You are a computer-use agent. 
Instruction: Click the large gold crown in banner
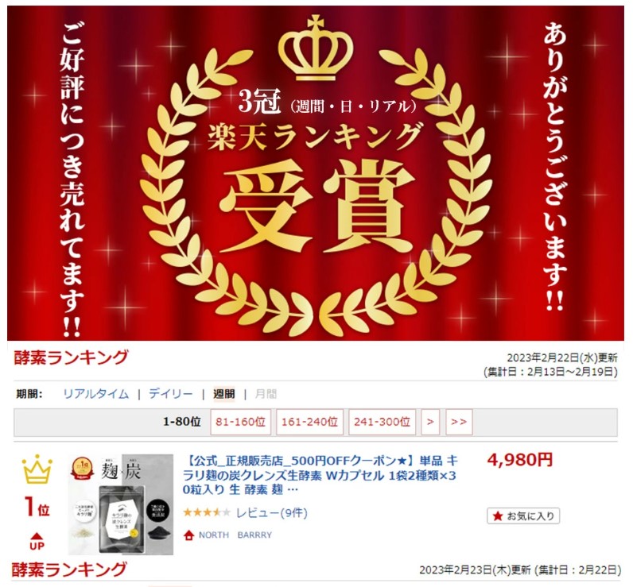(x=316, y=48)
